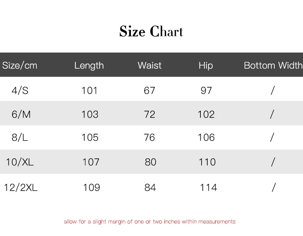This screenshot has width=303, height=236.
Task: Select the 4/S size row label
Action: pos(20,90)
